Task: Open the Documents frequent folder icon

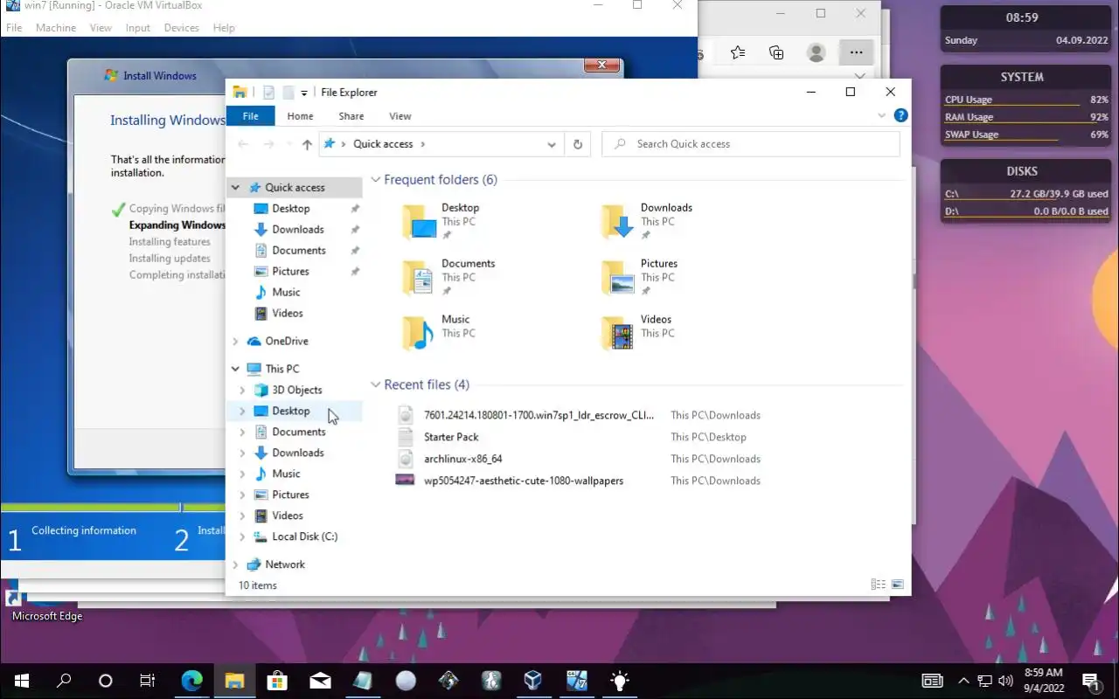Action: (419, 278)
